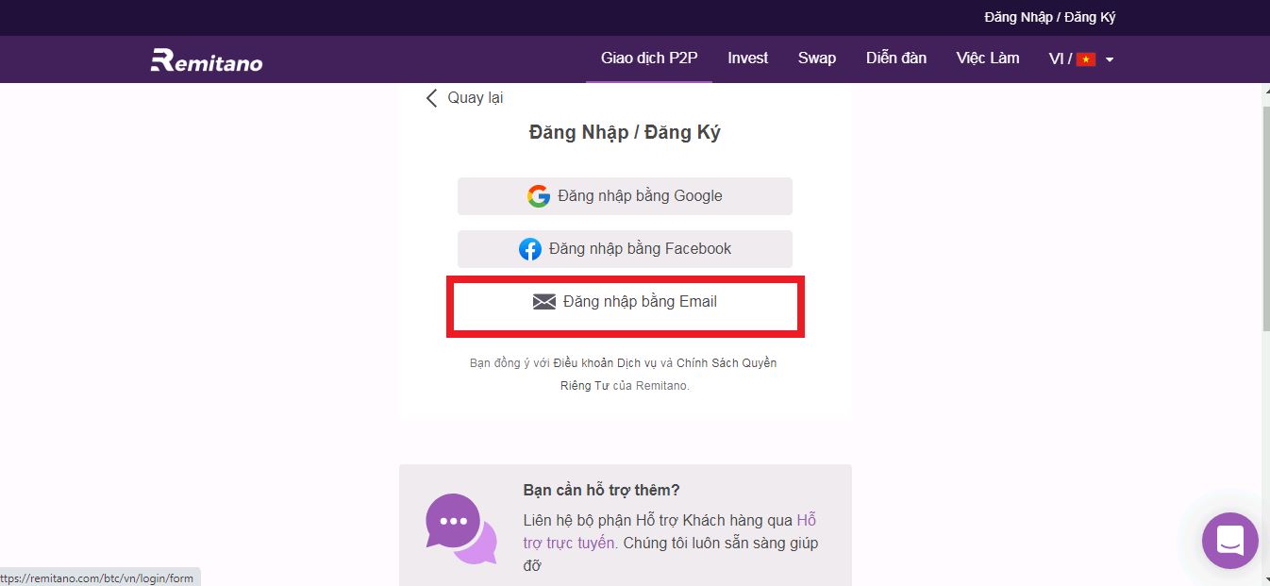
Task: Click the Remitano logo
Action: click(x=207, y=60)
